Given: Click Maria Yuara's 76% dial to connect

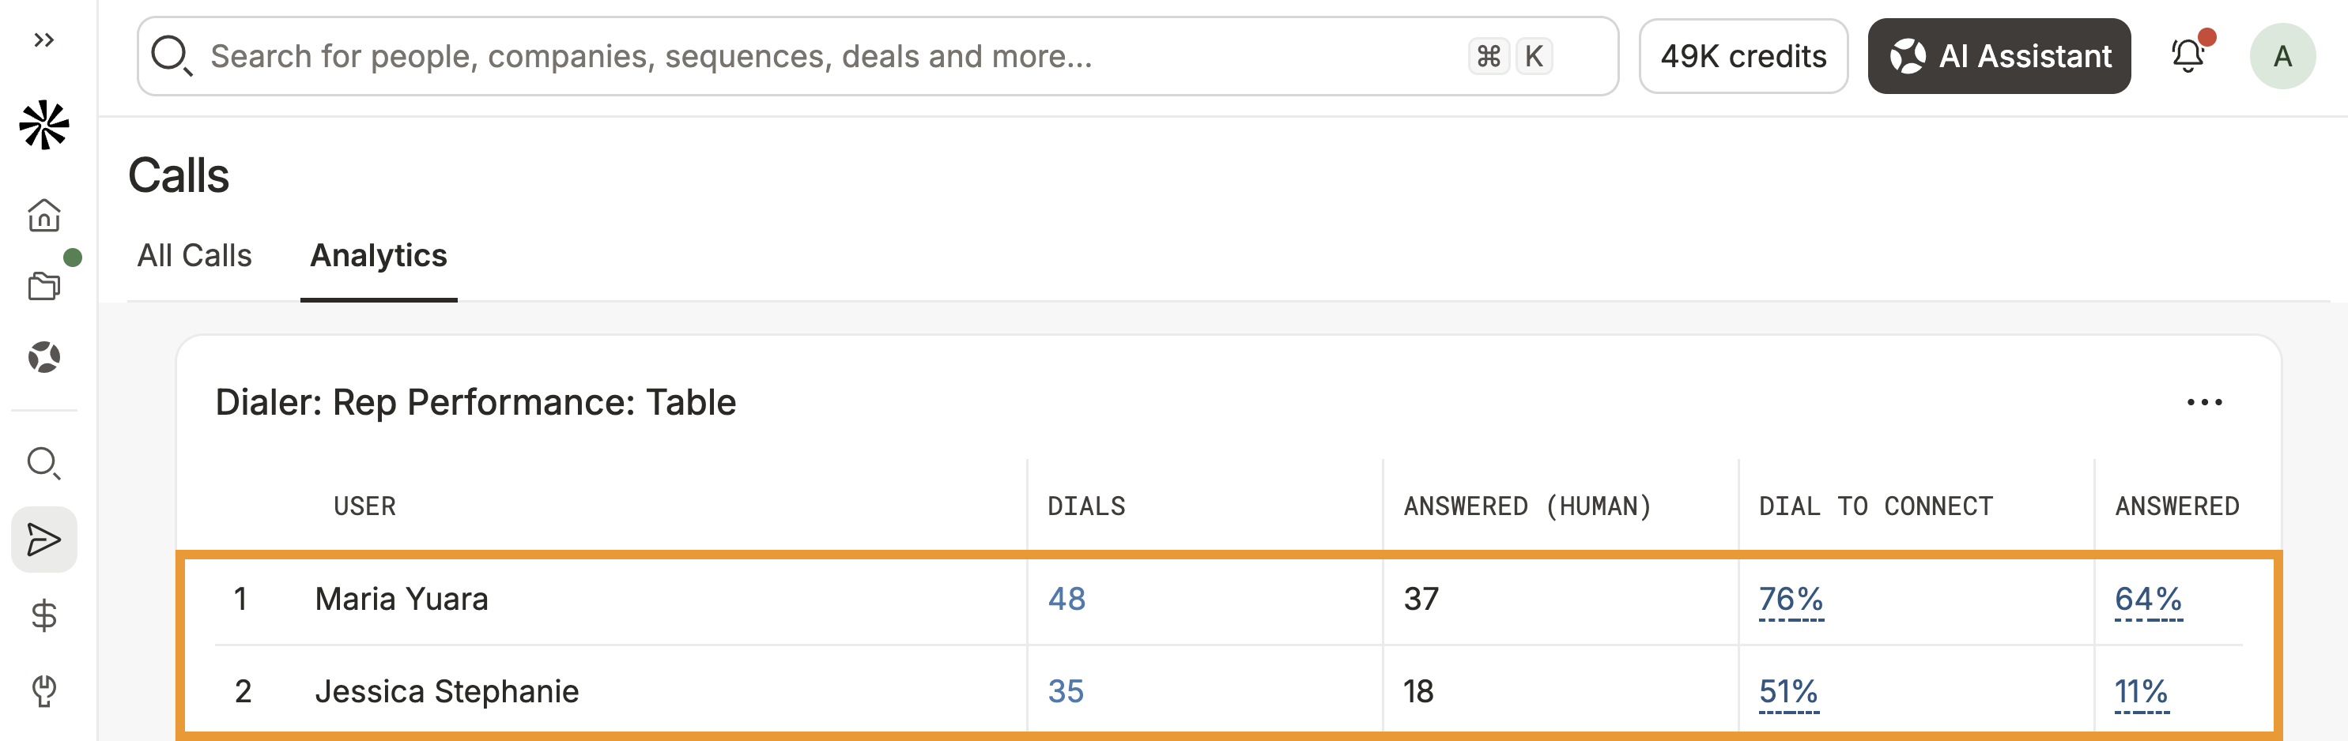Looking at the screenshot, I should [1790, 599].
